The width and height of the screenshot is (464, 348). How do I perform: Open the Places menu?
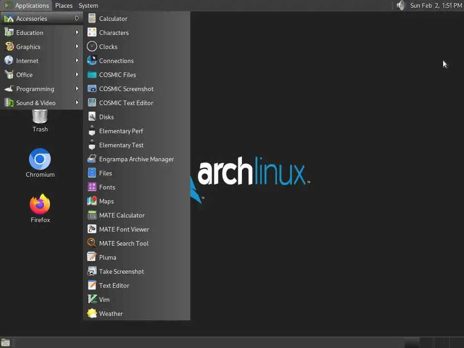[63, 5]
